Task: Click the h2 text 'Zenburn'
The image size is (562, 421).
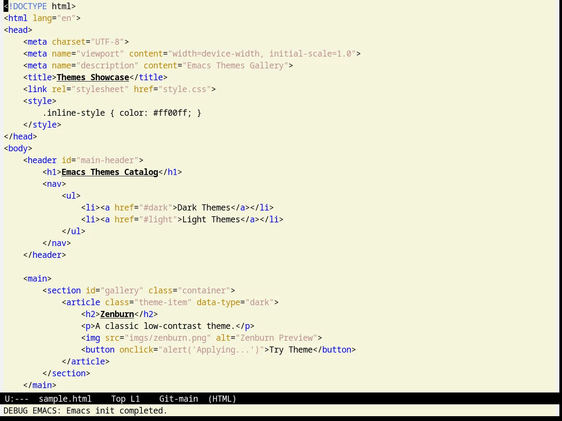Action: click(x=117, y=314)
